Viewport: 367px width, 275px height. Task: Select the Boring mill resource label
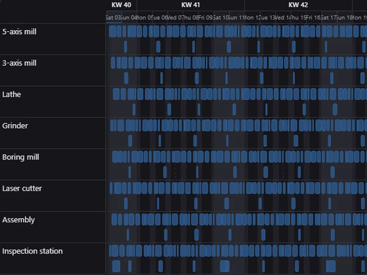click(21, 157)
